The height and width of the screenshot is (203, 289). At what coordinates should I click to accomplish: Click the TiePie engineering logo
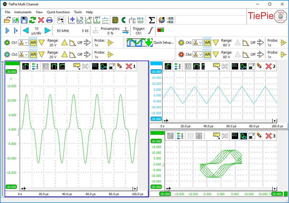tap(268, 16)
